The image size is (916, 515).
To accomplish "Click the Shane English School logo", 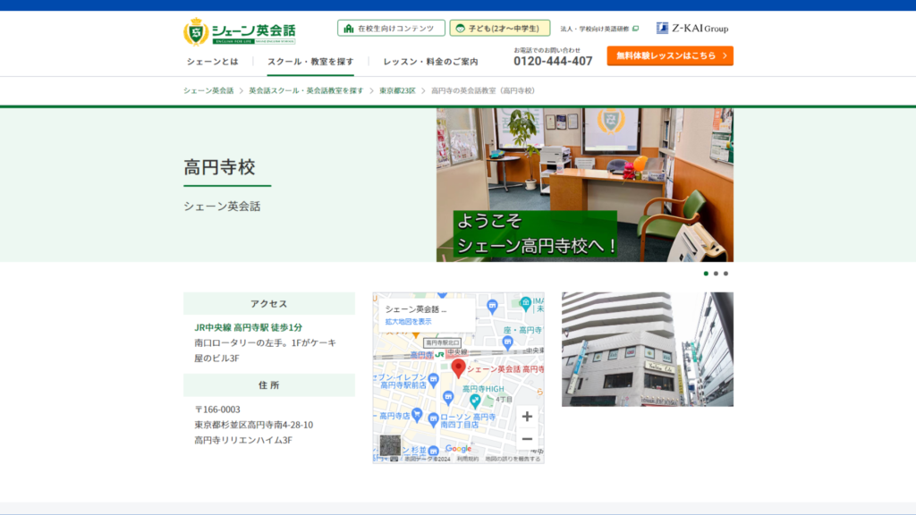I will click(x=240, y=31).
